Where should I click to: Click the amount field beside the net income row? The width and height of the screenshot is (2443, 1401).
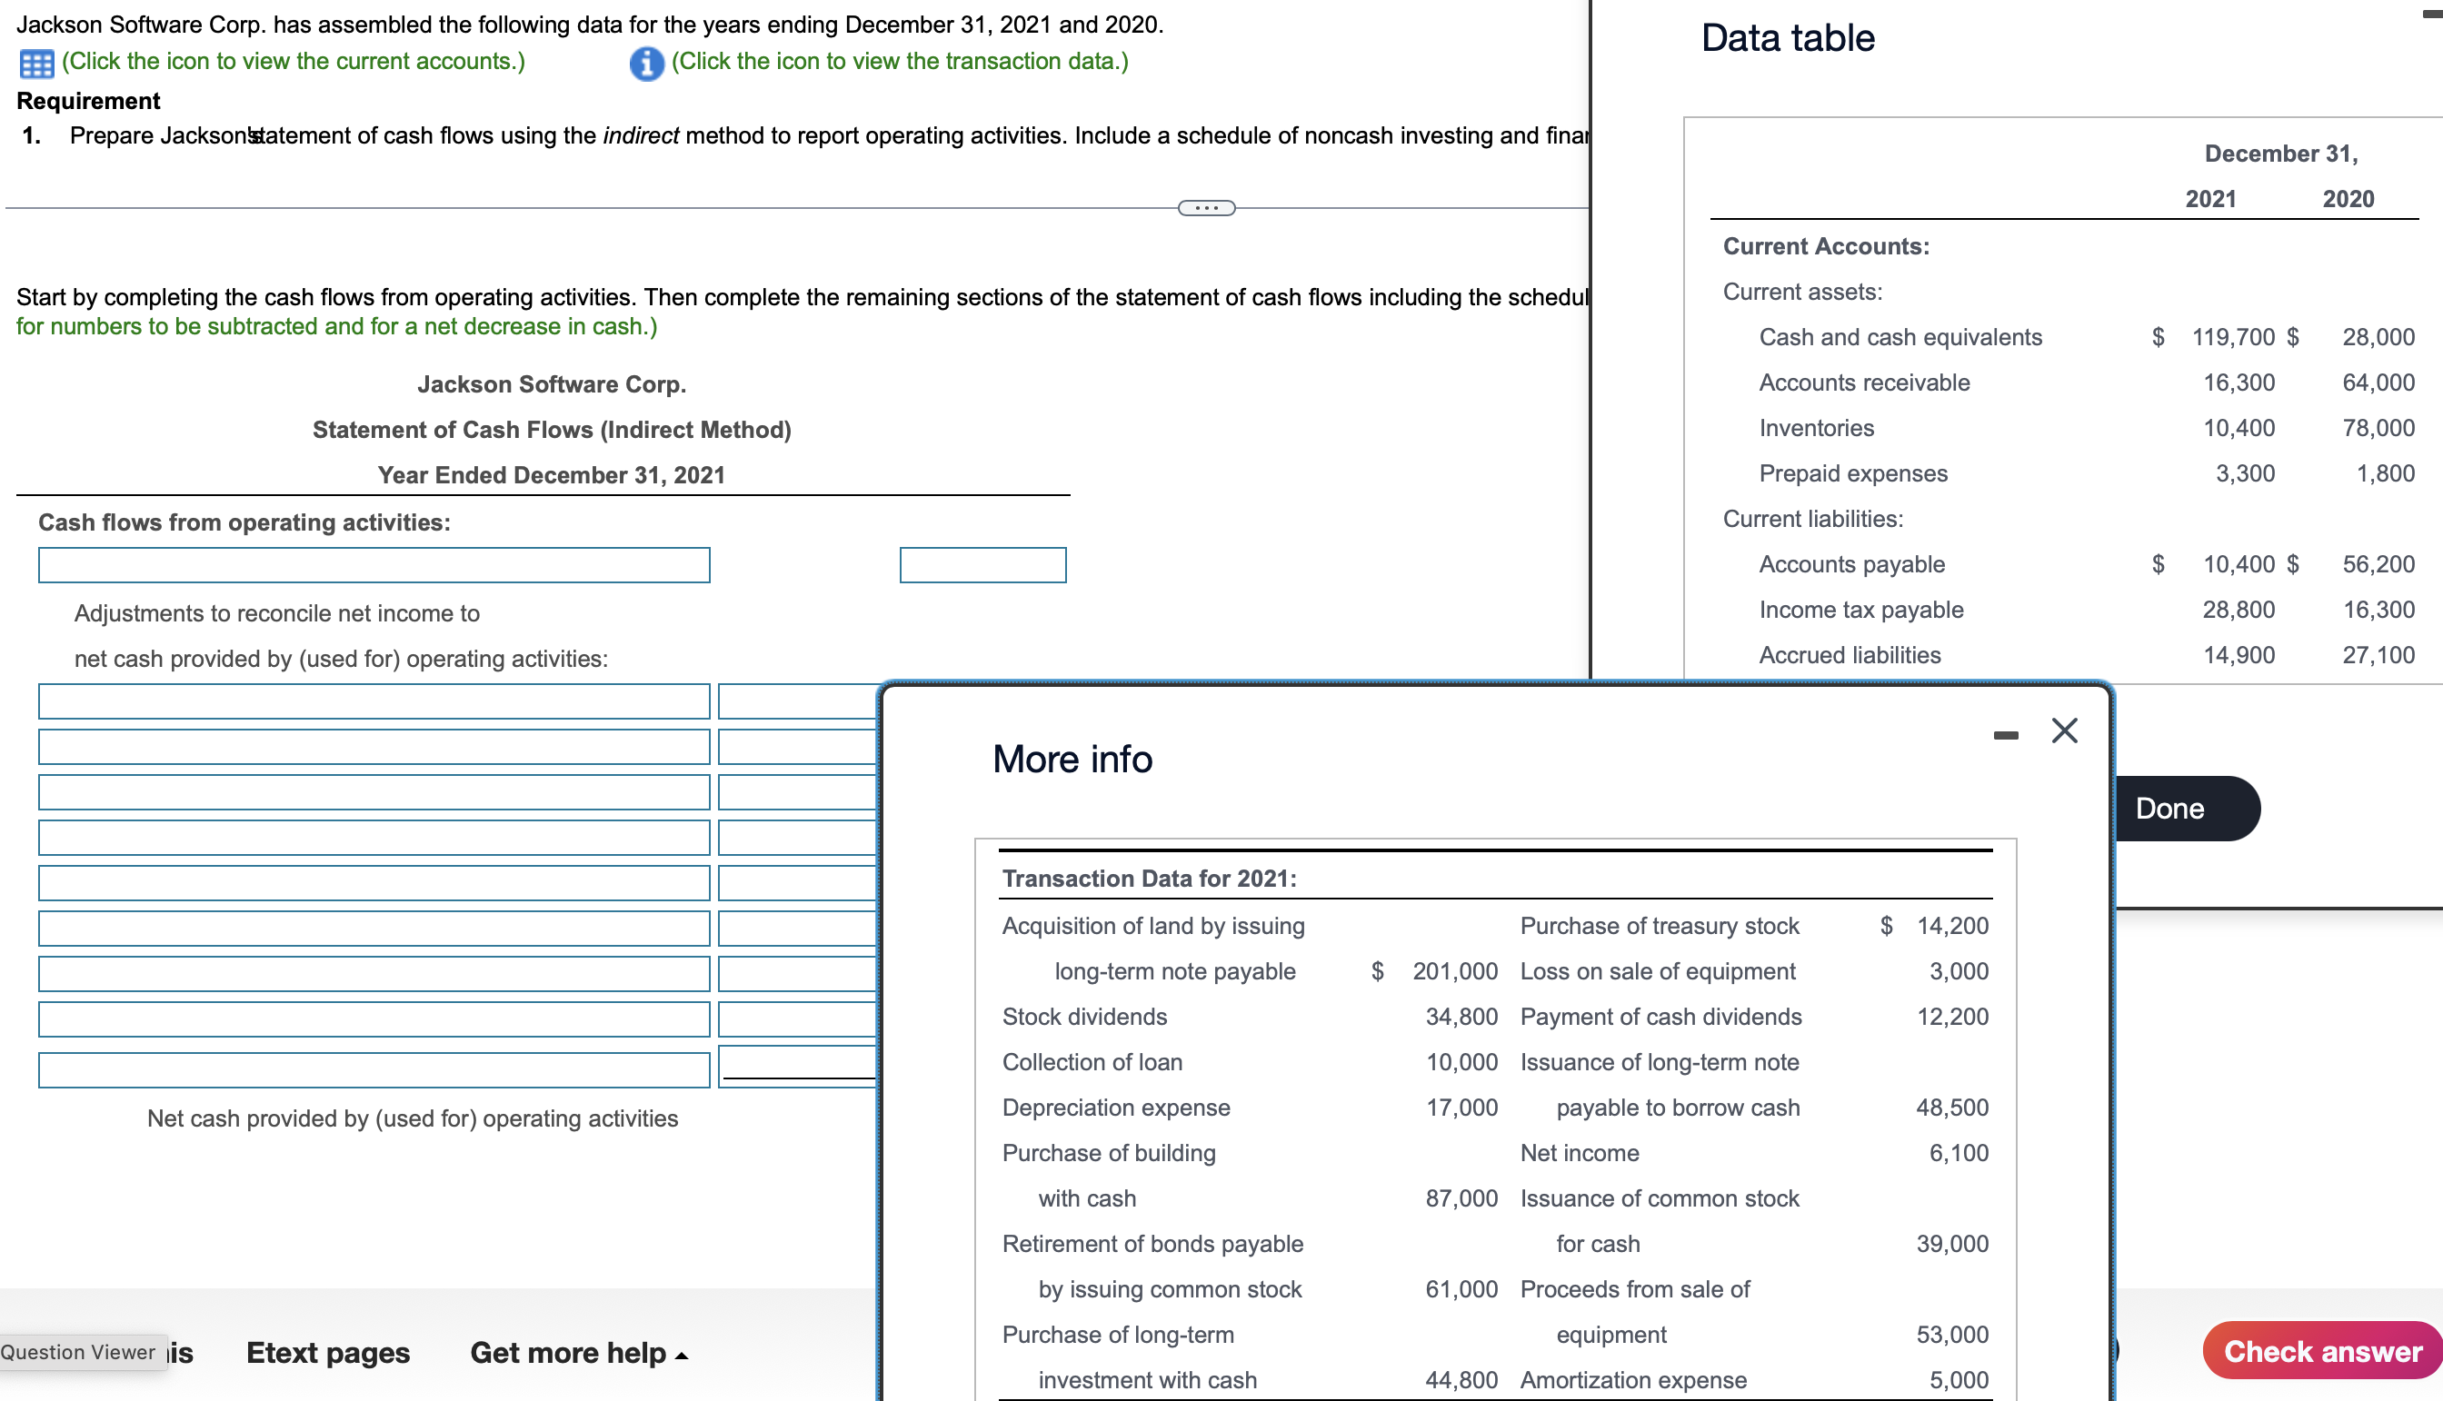(982, 565)
